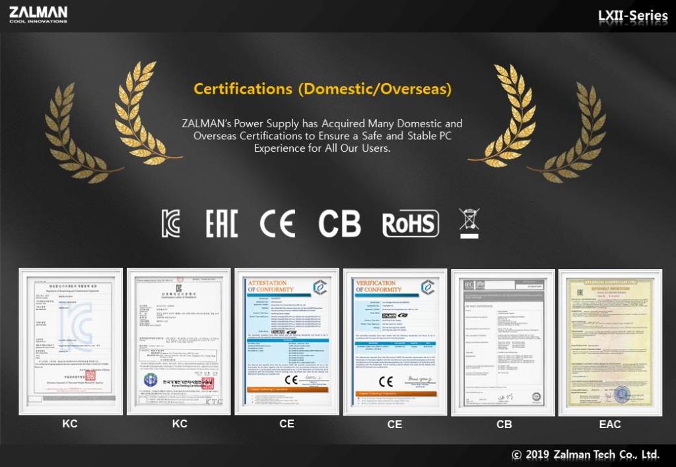Open the KC certificate with the KTC stamp
Viewport: 676px width, 467px height.
coord(179,341)
